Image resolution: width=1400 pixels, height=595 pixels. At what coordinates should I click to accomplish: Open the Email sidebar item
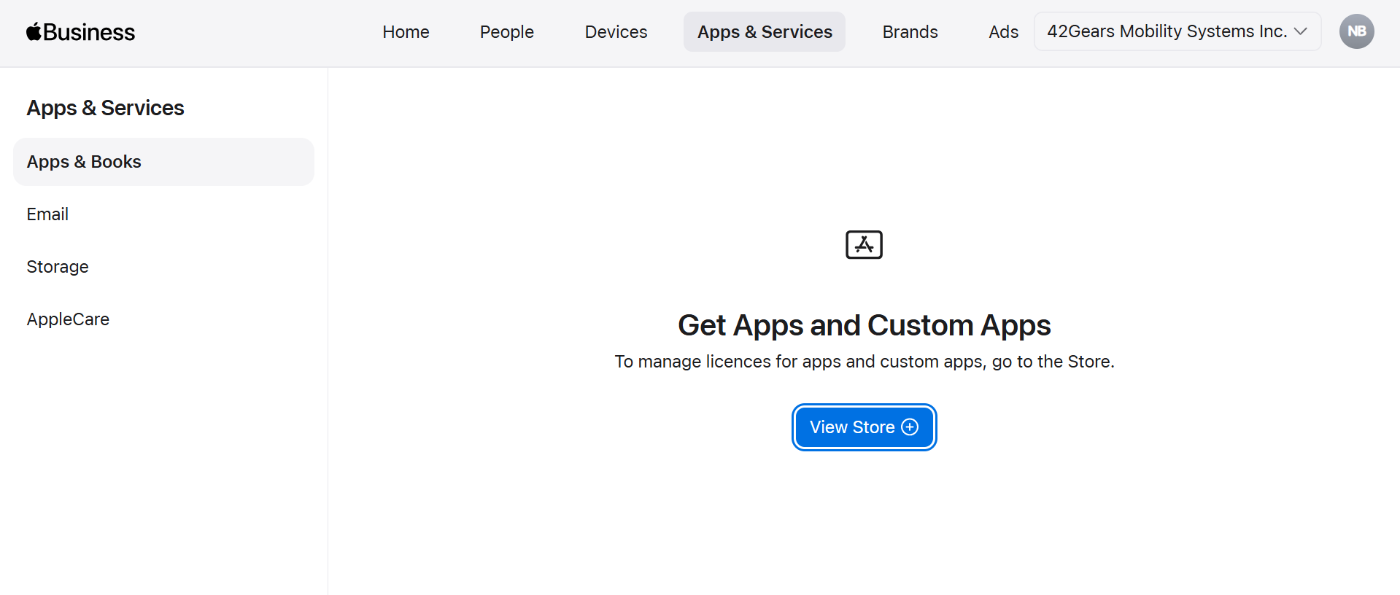coord(47,214)
